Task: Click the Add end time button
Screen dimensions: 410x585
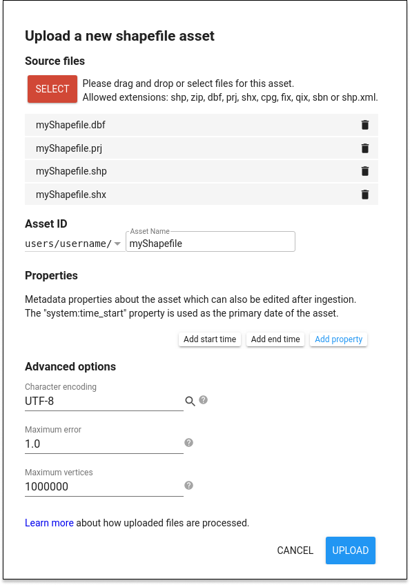Action: [x=275, y=339]
